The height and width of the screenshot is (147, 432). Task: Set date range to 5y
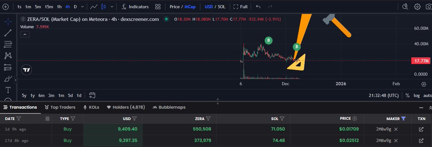24,95
